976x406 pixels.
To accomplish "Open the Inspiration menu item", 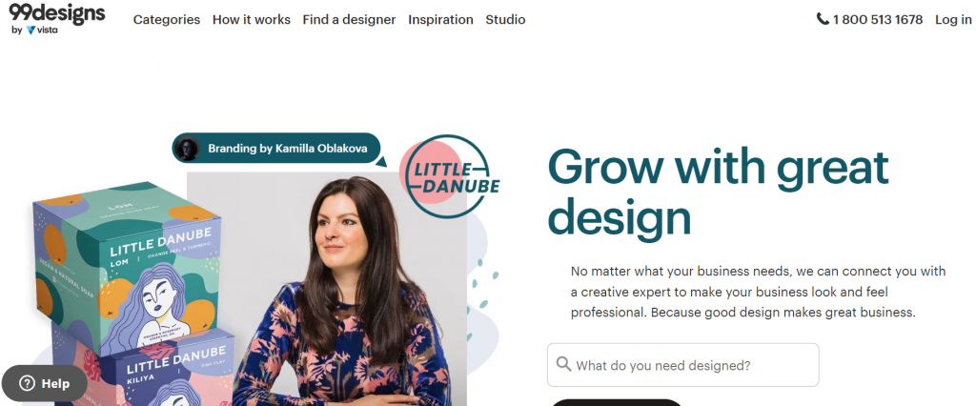I will click(x=440, y=19).
